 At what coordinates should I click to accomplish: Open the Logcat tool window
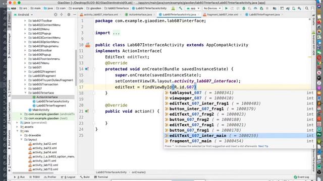(x=68, y=177)
